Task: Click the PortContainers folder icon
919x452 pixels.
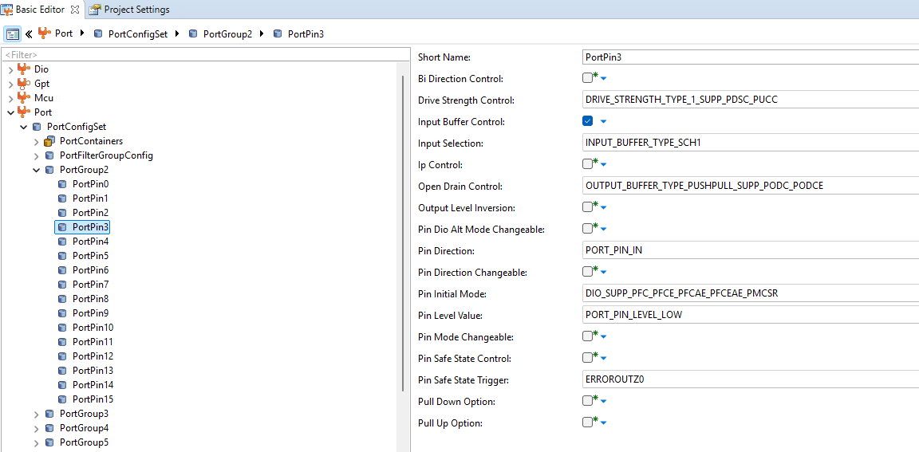Action: tap(49, 141)
